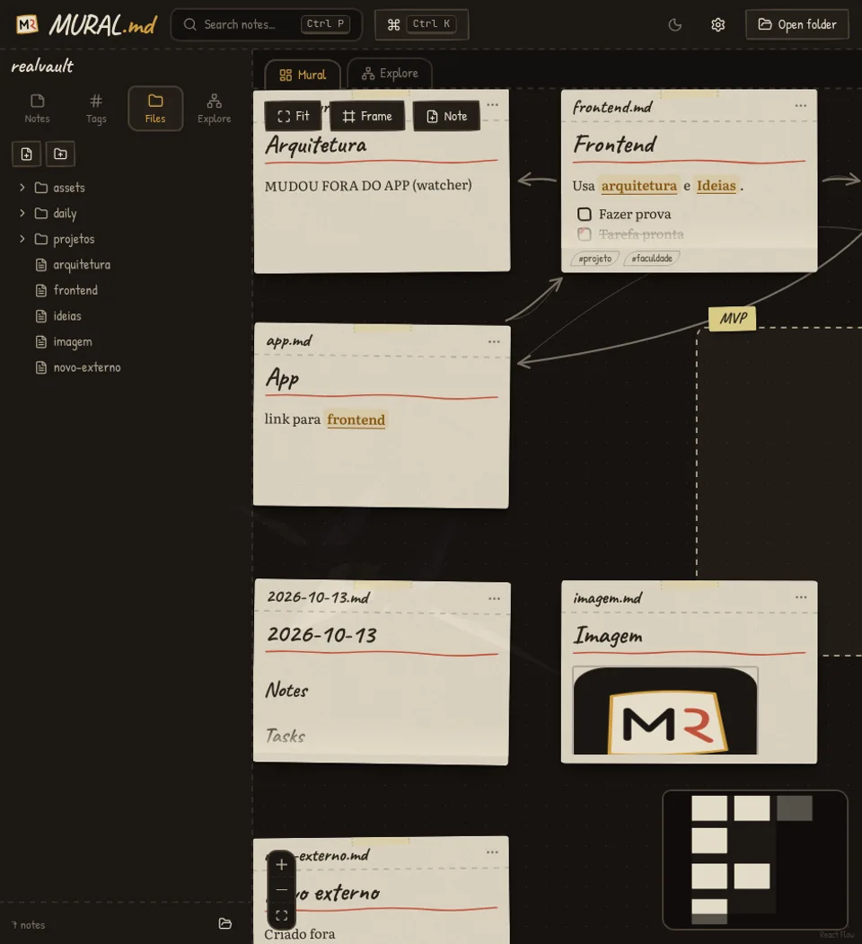Select the daily folder row
This screenshot has width=862, height=944.
click(x=127, y=213)
